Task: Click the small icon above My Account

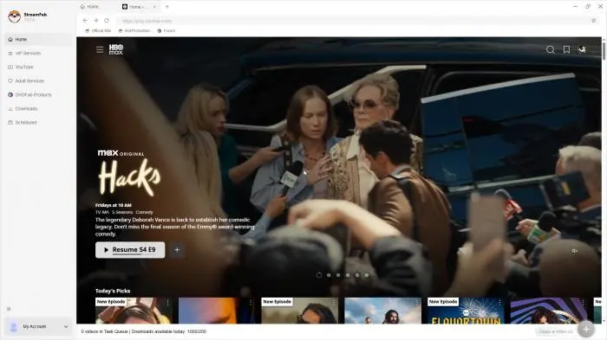Action: click(9, 309)
